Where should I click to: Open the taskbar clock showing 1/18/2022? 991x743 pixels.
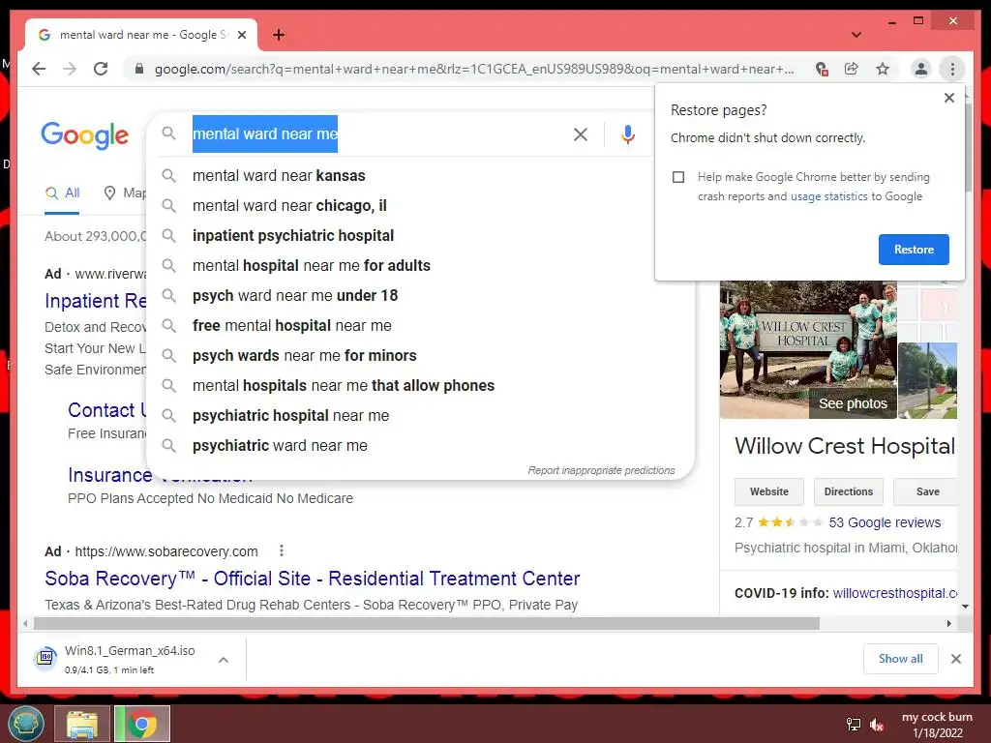(x=937, y=725)
